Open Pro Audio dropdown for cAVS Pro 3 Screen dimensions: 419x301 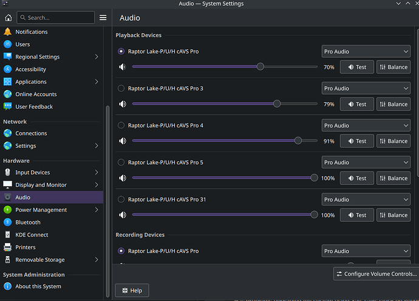366,88
